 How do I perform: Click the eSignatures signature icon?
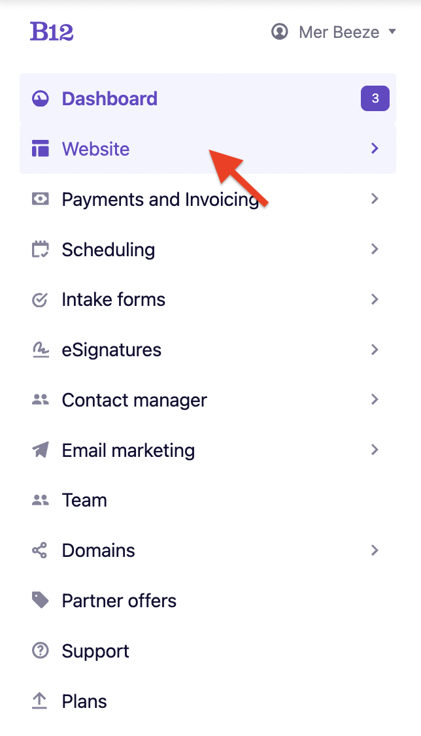(x=40, y=350)
